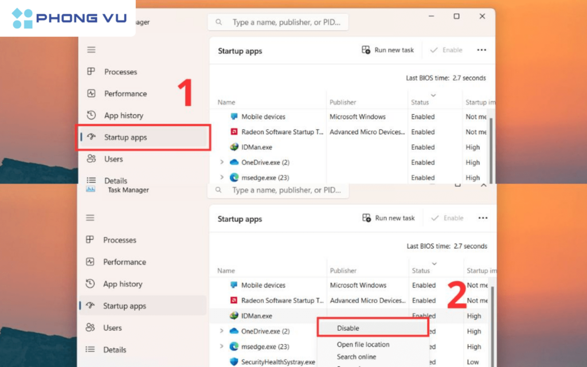The width and height of the screenshot is (587, 367).
Task: Click the Details sidebar icon
Action: [x=91, y=181]
